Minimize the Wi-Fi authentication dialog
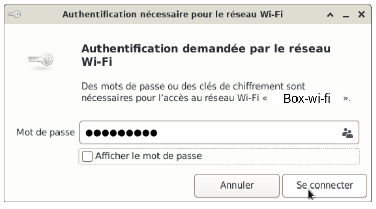The image size is (376, 209). coord(346,15)
